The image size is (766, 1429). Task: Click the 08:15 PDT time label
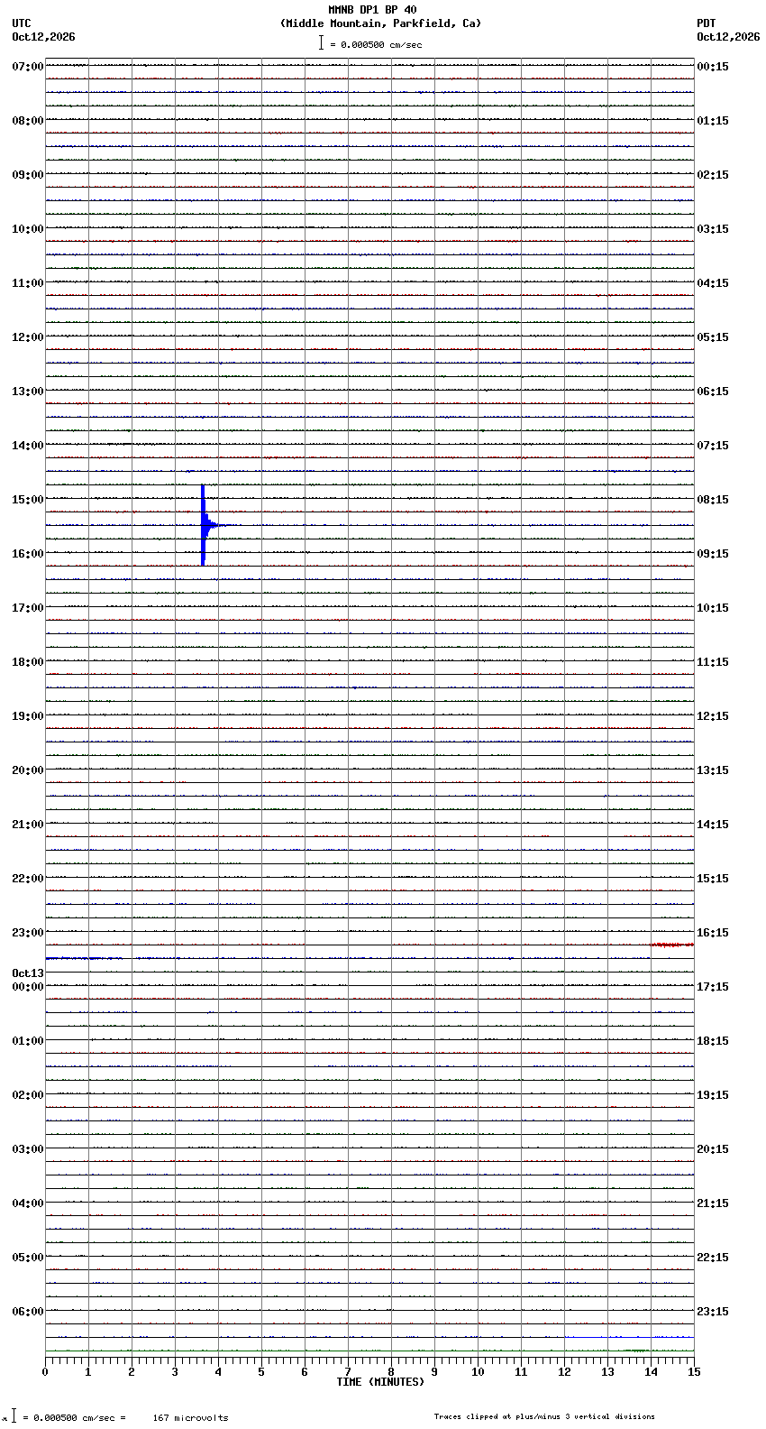713,500
